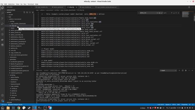Expand the extensions folder
Image resolution: width=195 pixels, height=110 pixels.
[x=13, y=57]
